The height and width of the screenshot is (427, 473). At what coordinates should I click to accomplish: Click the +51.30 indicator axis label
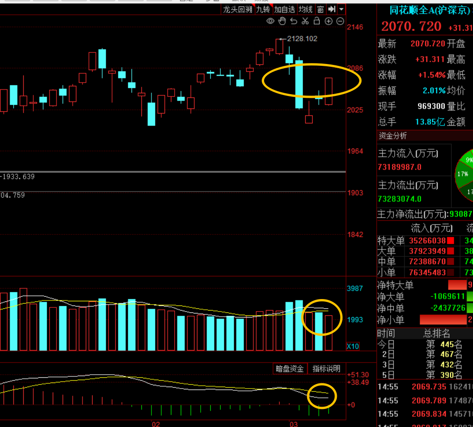(359, 375)
